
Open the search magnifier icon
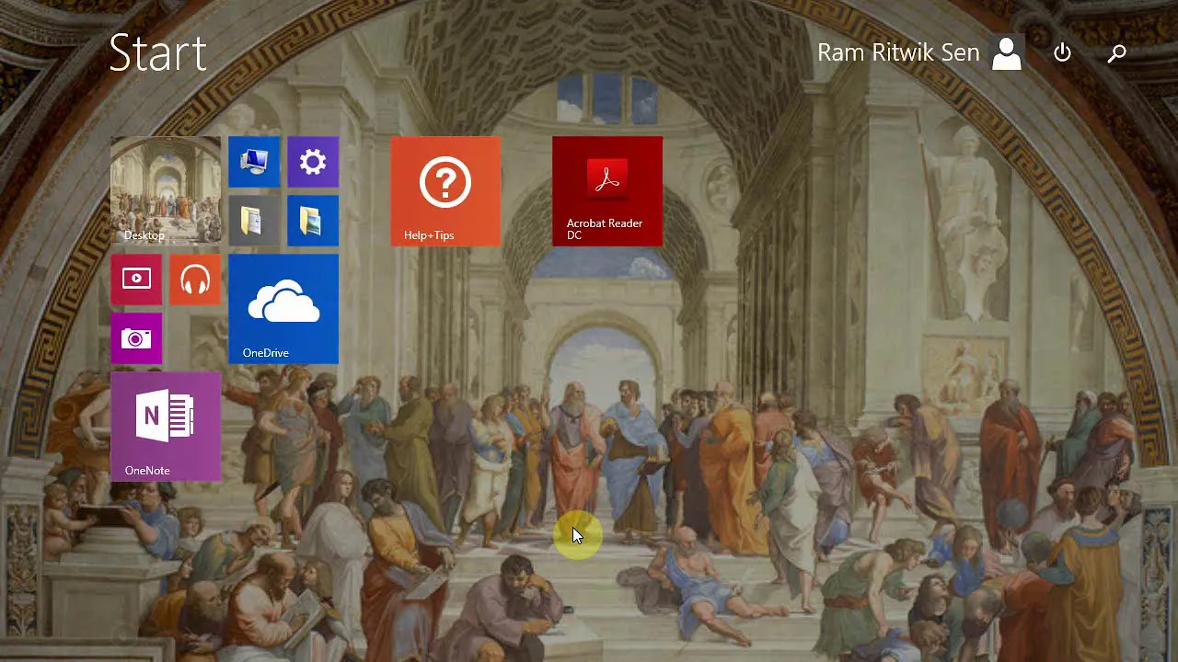pyautogui.click(x=1117, y=53)
